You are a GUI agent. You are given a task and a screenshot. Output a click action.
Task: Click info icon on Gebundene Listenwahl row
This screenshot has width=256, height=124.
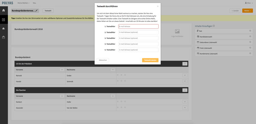pos(250,42)
